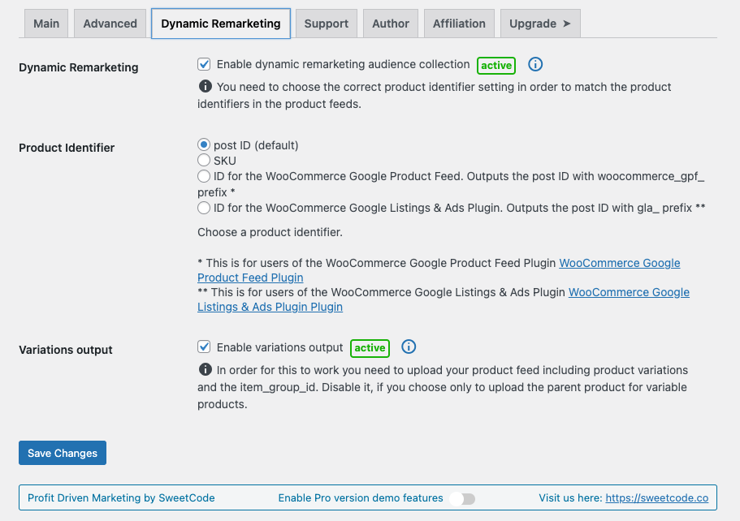The image size is (740, 521).
Task: Select WooCommerce Google Product Feed ID option
Action: click(x=204, y=176)
